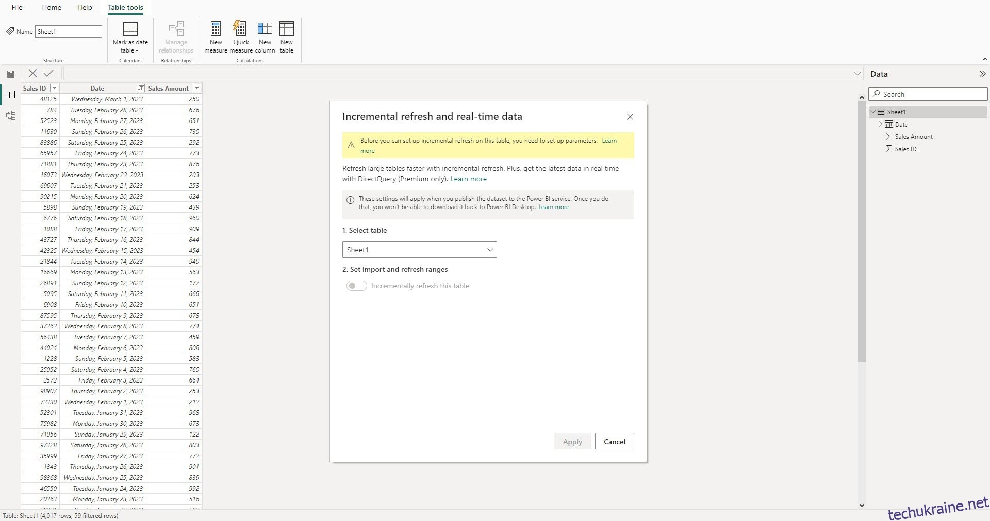Switch to Model view in left sidebar
This screenshot has width=990, height=521.
pos(11,115)
